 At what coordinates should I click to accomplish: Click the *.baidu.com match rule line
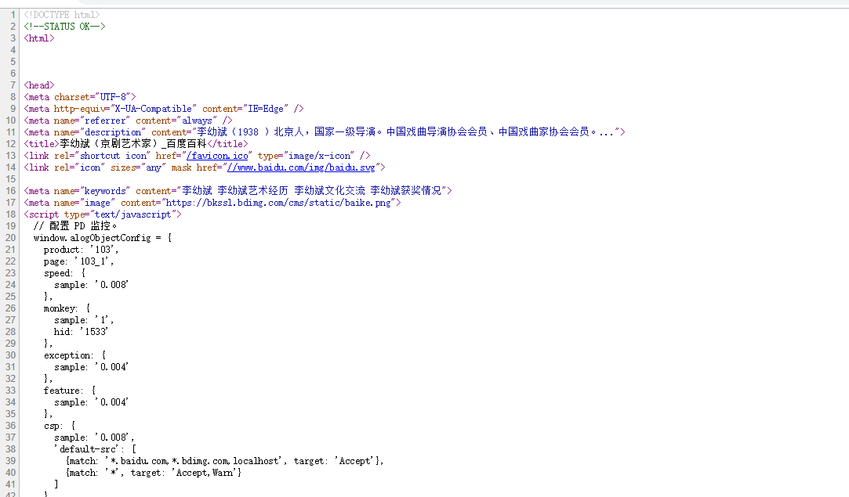(x=225, y=461)
